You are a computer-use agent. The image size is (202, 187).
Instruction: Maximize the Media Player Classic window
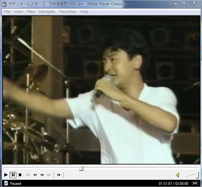[x=184, y=3]
